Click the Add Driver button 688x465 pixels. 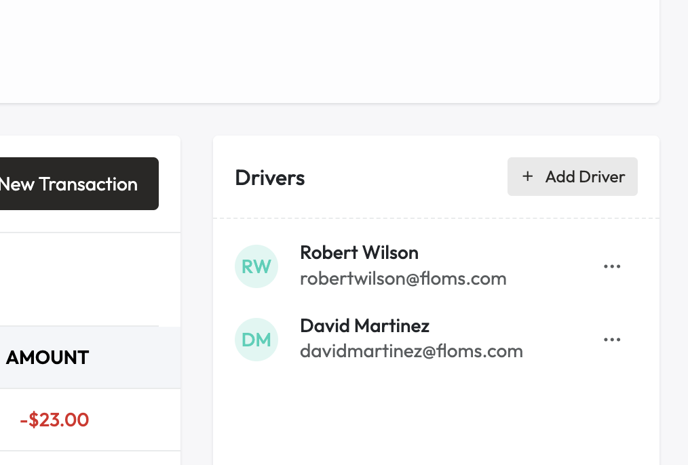coord(573,176)
